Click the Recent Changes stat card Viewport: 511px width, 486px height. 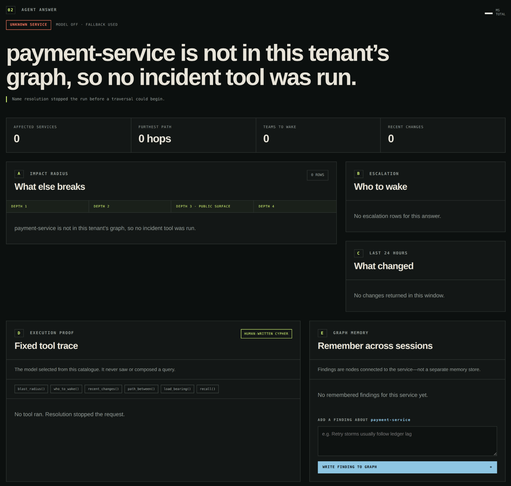coord(443,135)
